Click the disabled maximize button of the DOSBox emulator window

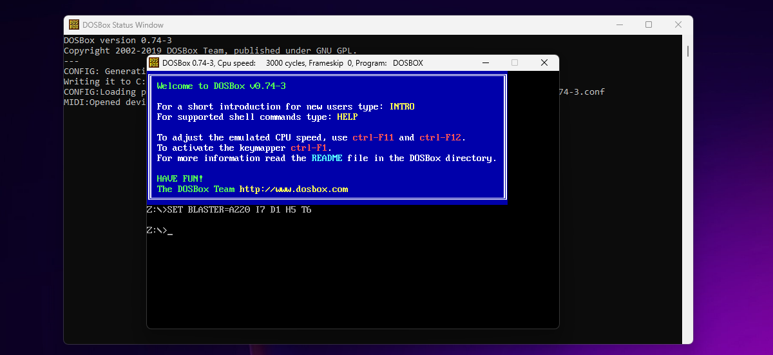coord(515,62)
